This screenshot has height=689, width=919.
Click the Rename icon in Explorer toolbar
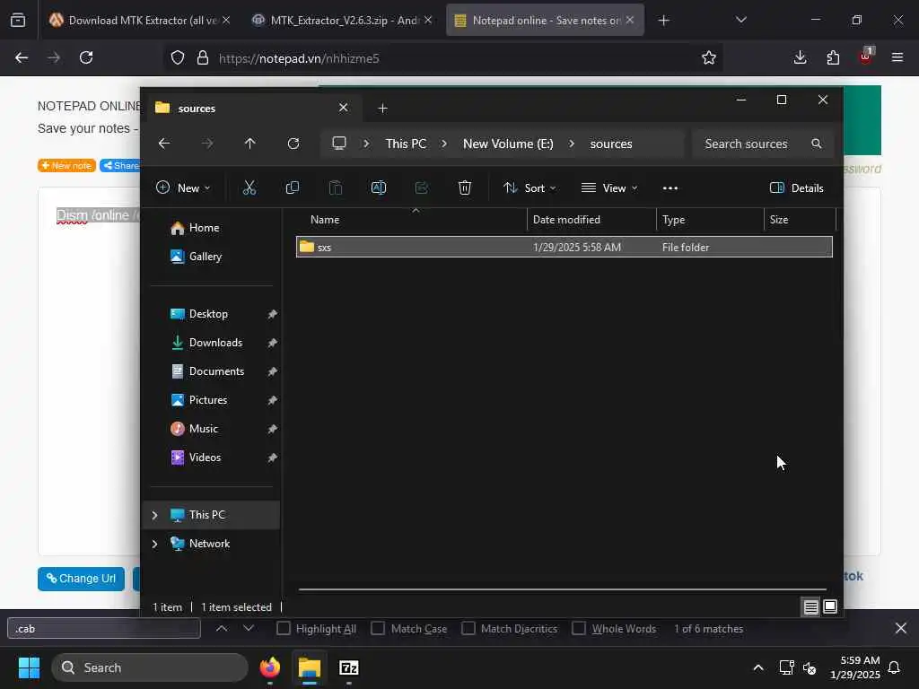pyautogui.click(x=379, y=188)
